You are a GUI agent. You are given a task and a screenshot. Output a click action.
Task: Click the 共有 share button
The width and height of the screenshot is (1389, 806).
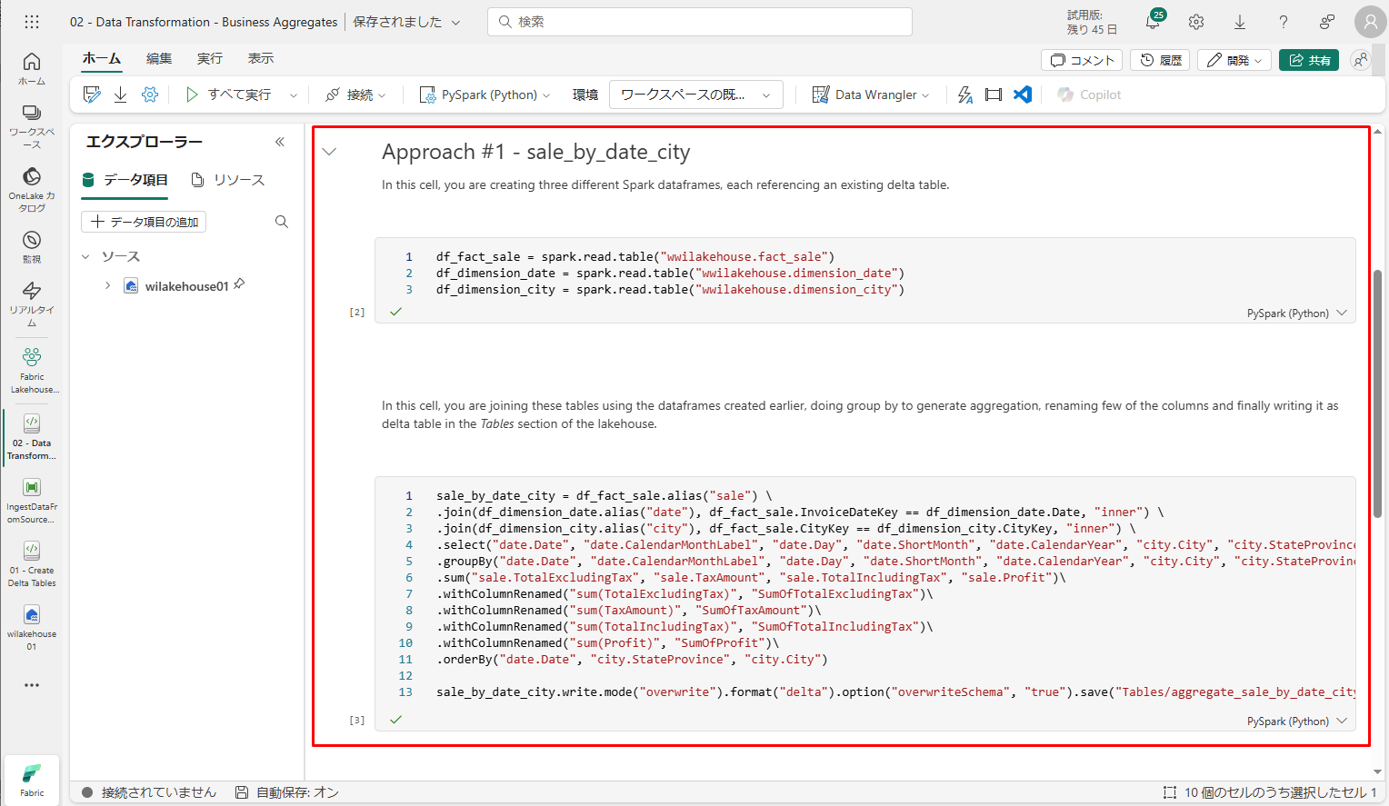1309,60
